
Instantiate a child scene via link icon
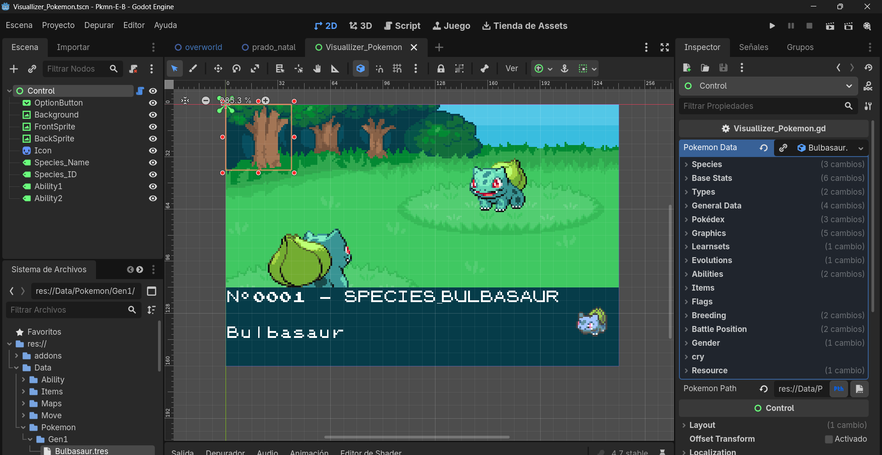point(32,69)
